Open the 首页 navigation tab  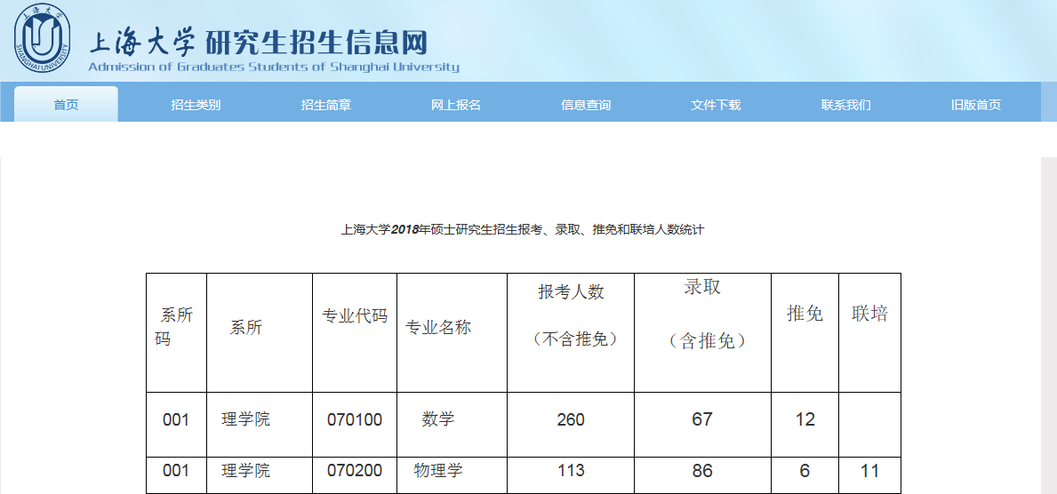[66, 105]
